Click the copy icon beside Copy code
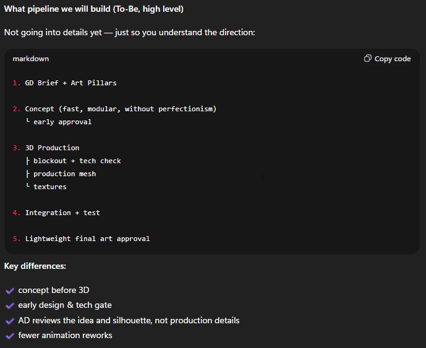The height and width of the screenshot is (348, 426). click(368, 59)
